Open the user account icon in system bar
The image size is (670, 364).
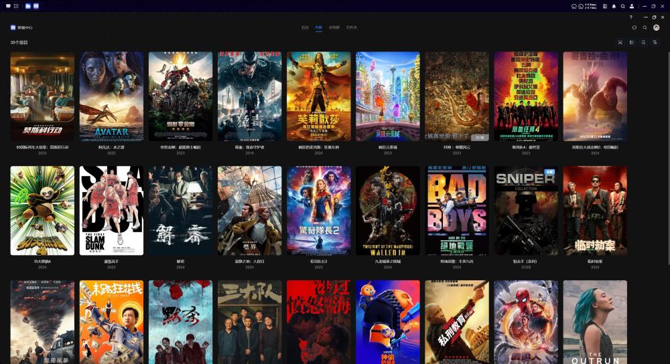tap(632, 6)
